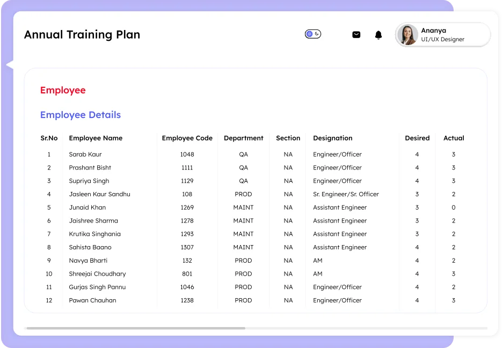Toggle the light/dark theme switch

coord(313,34)
